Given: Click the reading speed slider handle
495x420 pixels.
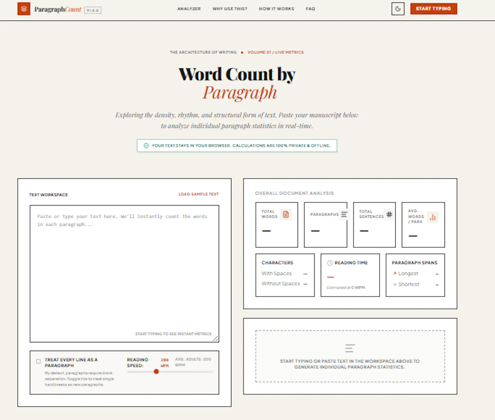Looking at the screenshot, I should (156, 371).
